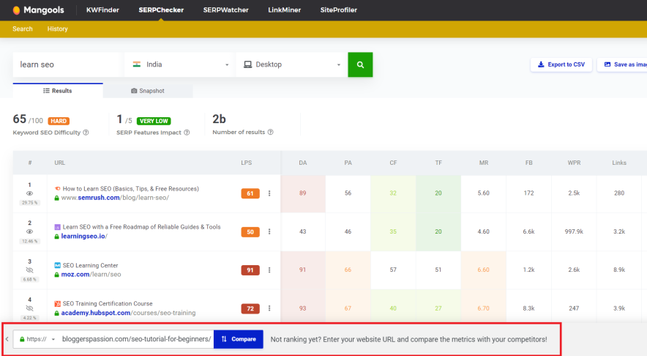Open SiteProfiler tool
The width and height of the screenshot is (647, 356).
(338, 10)
